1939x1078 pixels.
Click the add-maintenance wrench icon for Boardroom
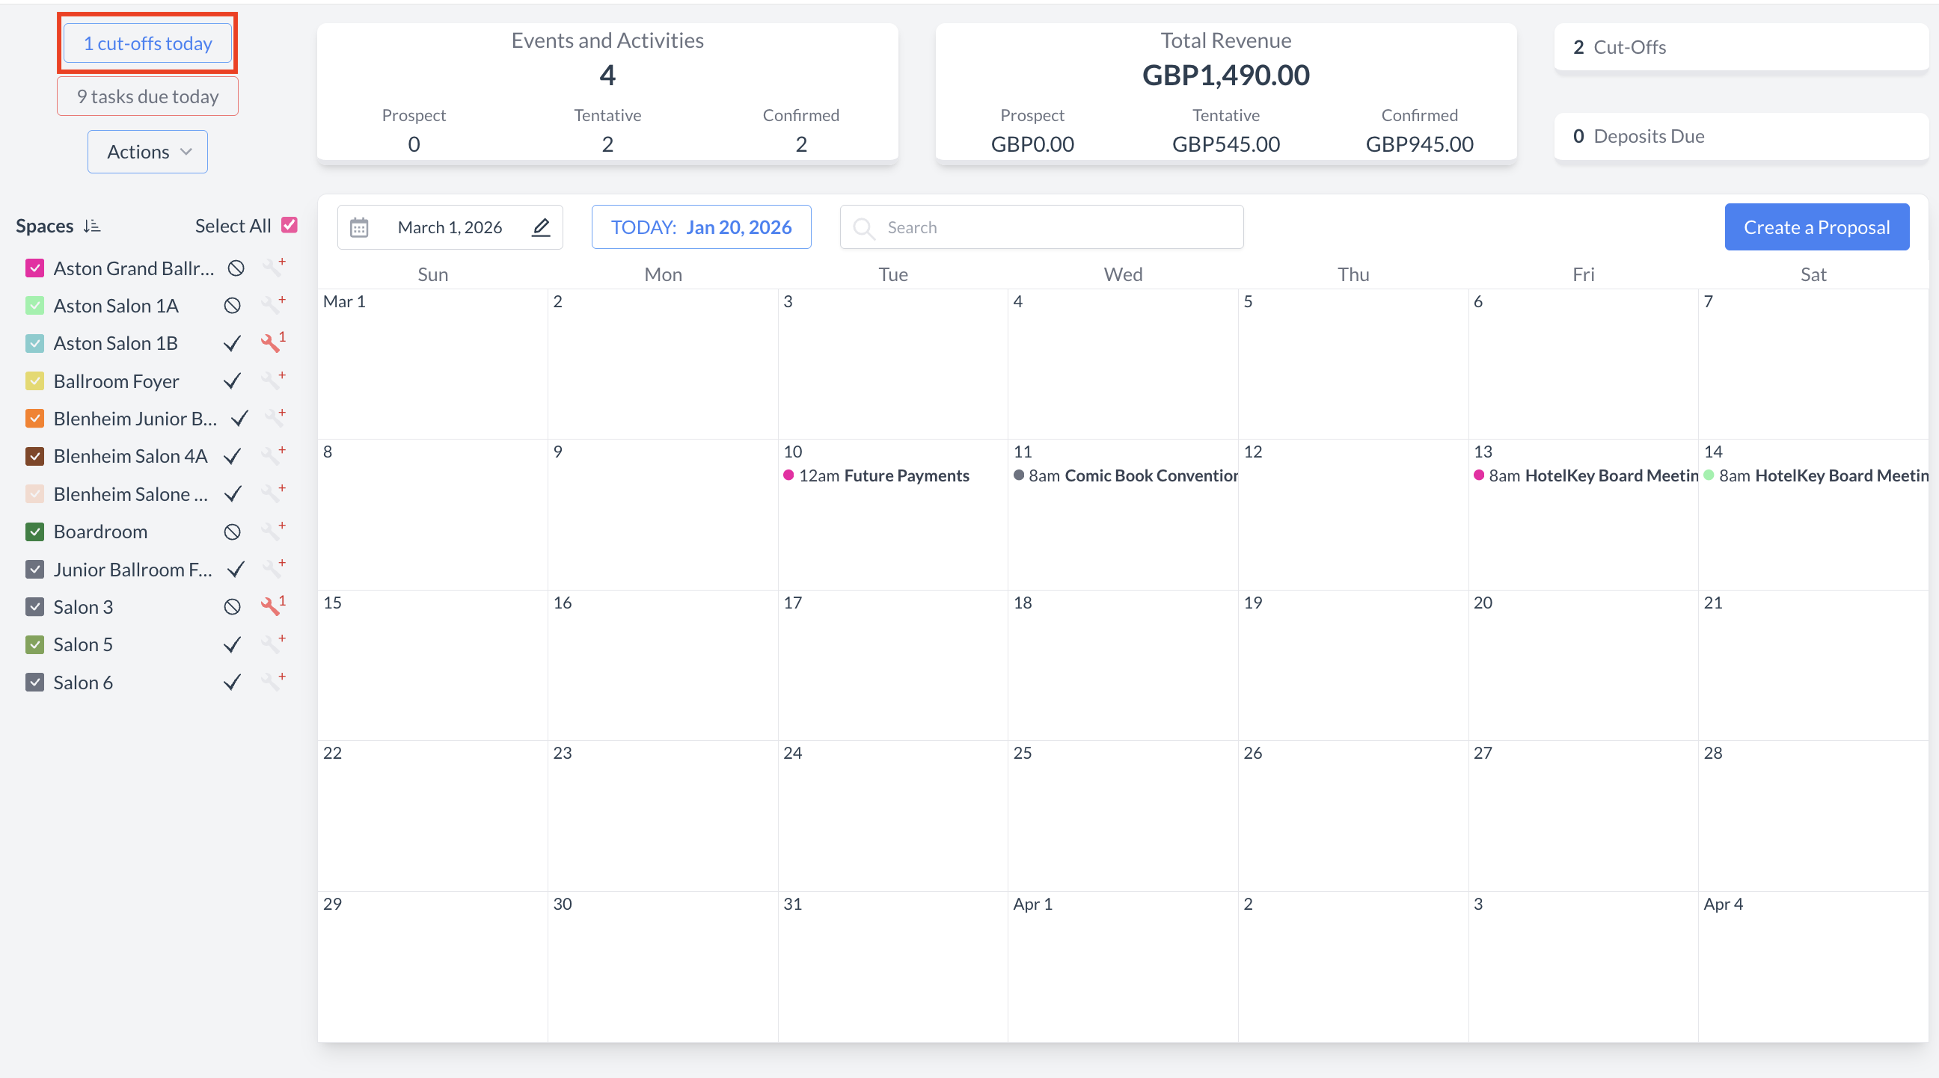tap(272, 531)
